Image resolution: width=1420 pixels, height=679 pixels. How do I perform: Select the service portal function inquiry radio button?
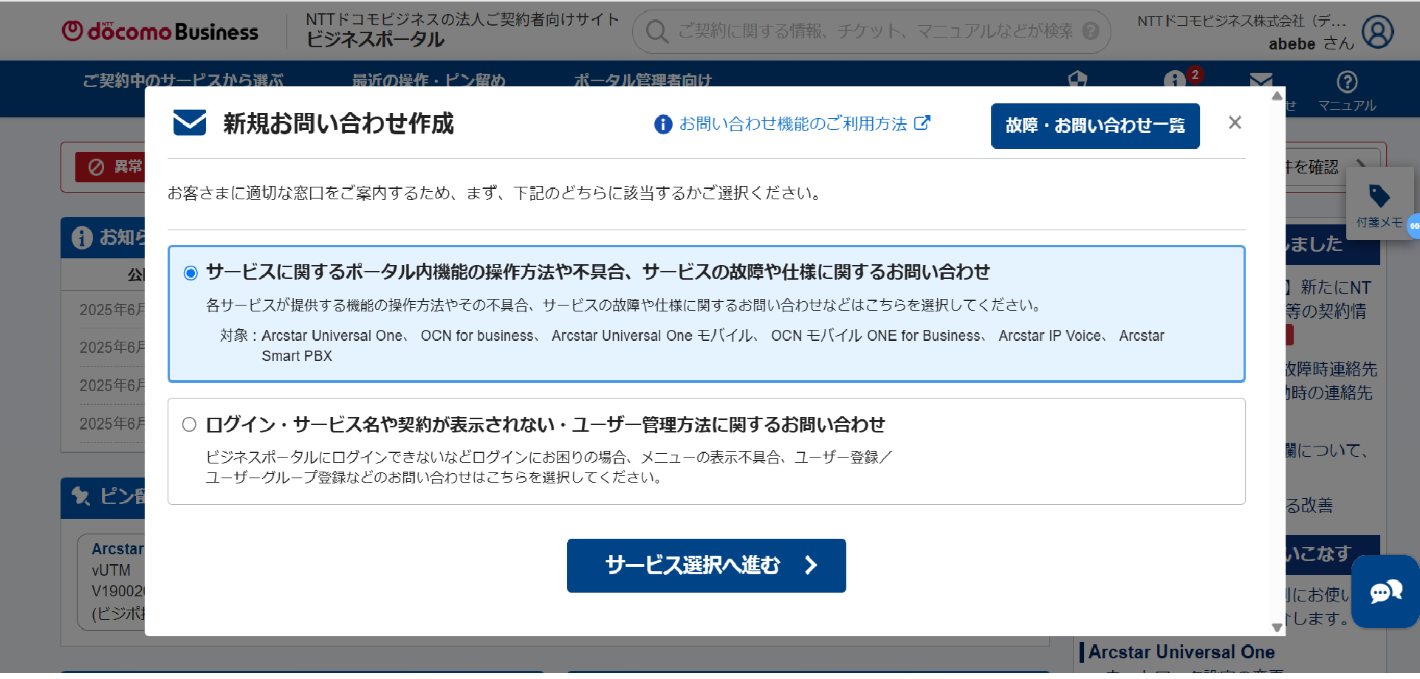point(191,273)
